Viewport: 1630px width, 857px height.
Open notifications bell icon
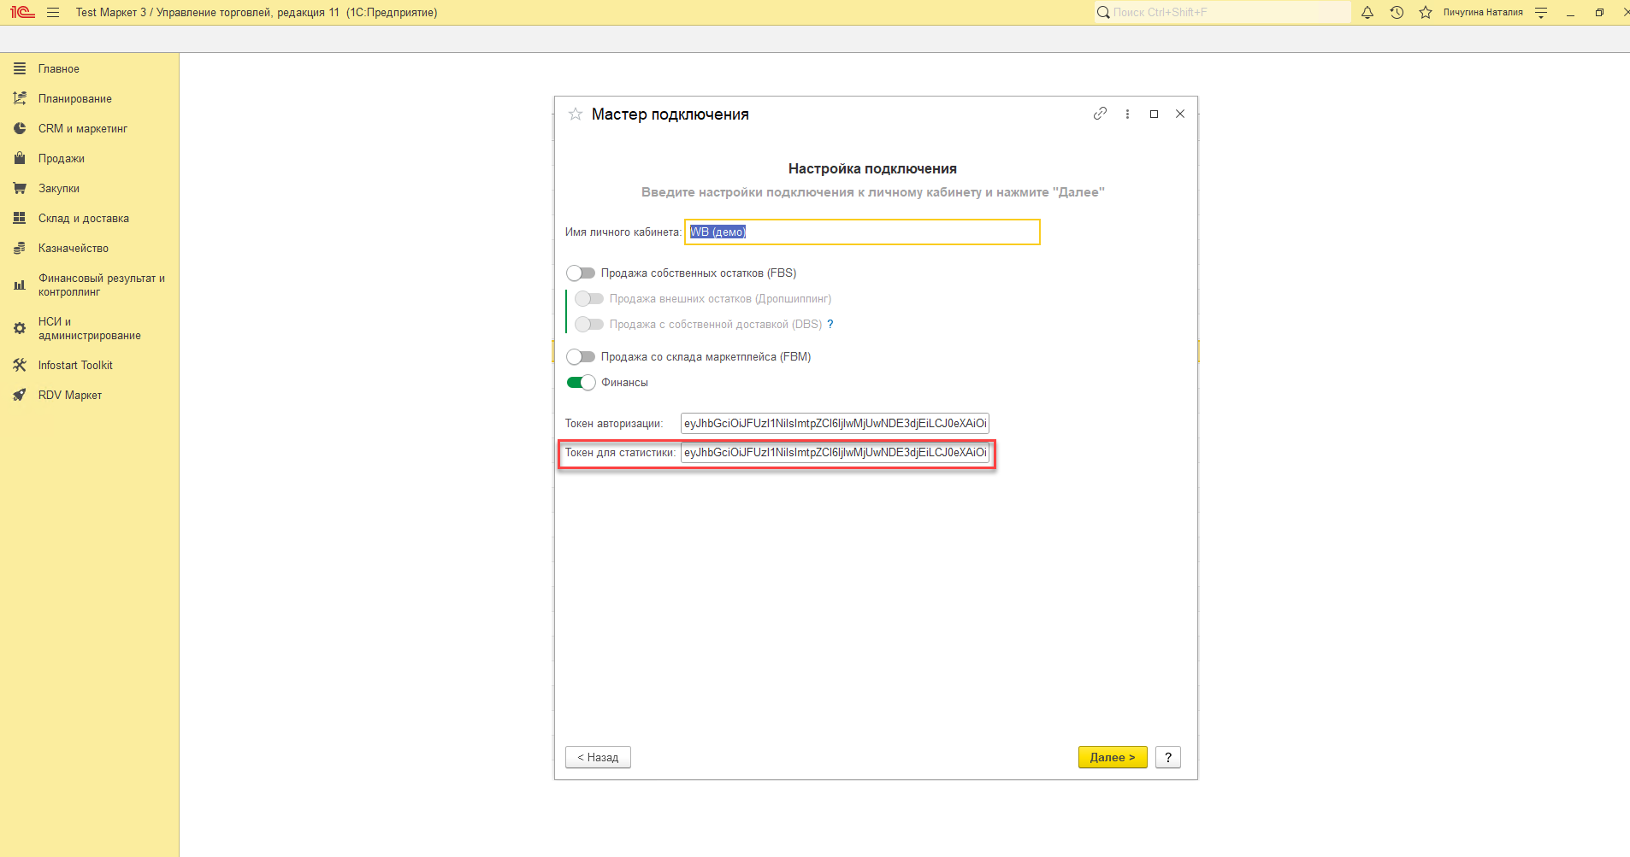(x=1367, y=13)
